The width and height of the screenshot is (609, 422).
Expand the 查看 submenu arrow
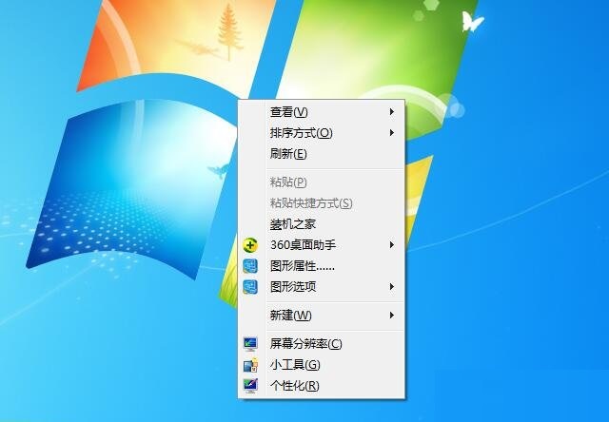click(392, 112)
